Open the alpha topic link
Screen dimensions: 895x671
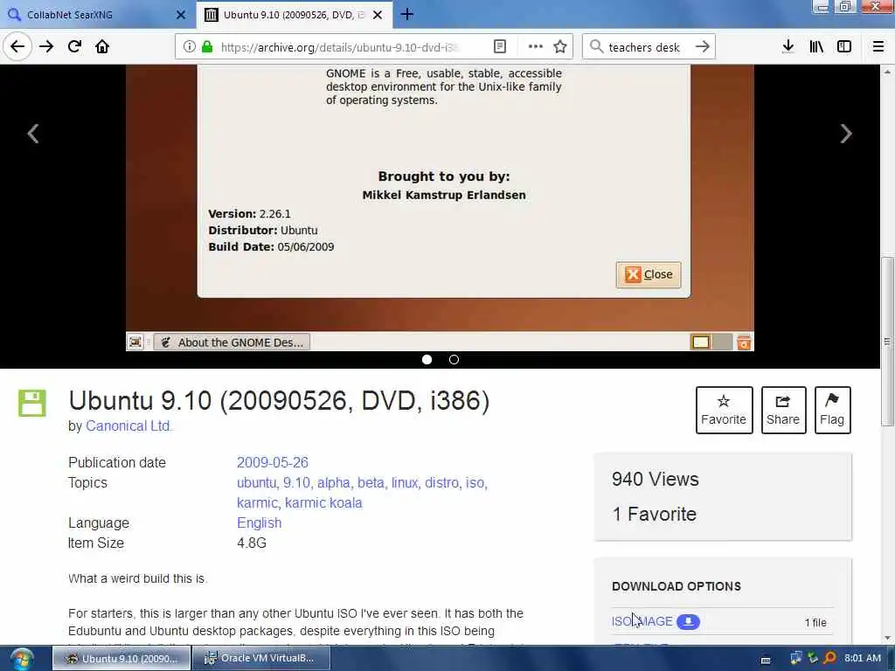(x=334, y=482)
